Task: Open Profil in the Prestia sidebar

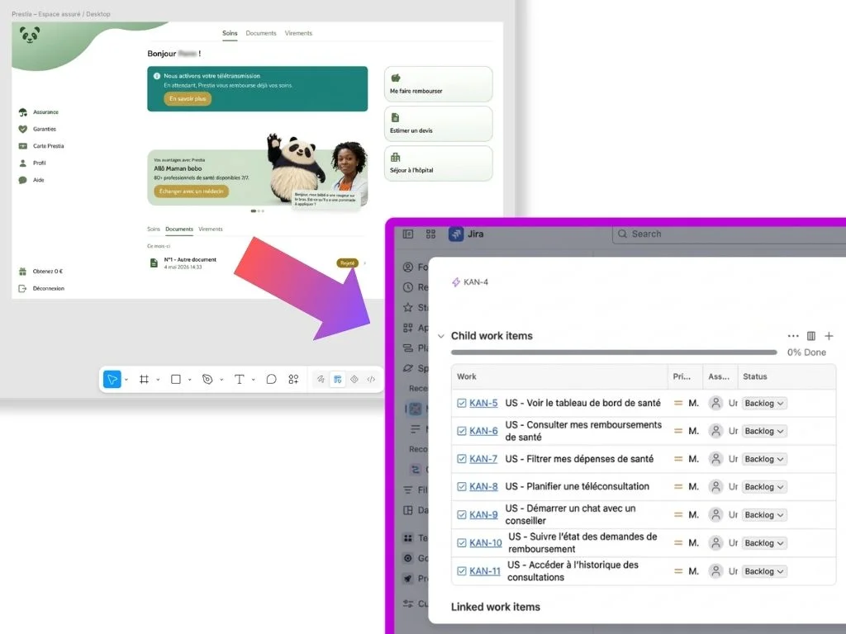Action: click(32, 163)
